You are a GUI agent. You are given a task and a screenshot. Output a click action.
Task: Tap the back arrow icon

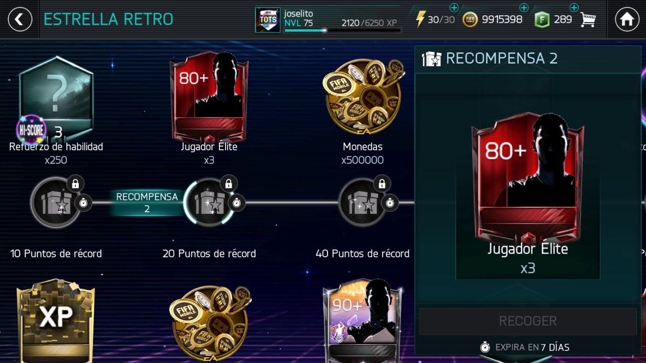(x=20, y=20)
